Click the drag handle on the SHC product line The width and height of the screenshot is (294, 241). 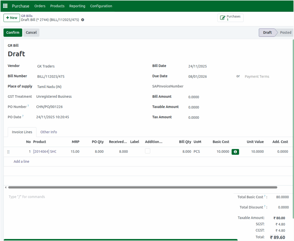(x=9, y=152)
